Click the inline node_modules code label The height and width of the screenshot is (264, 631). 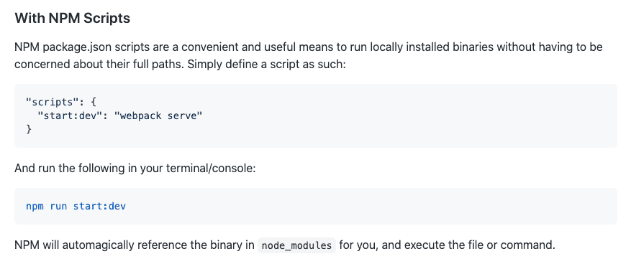tap(296, 245)
